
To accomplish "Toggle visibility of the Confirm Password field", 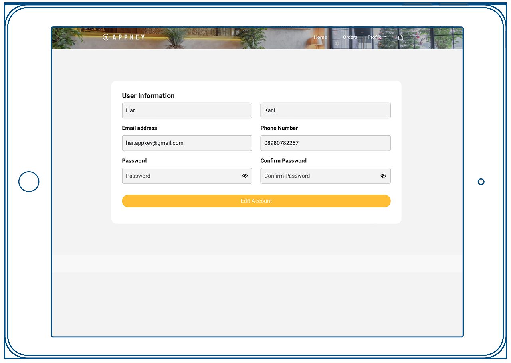I will (x=383, y=176).
